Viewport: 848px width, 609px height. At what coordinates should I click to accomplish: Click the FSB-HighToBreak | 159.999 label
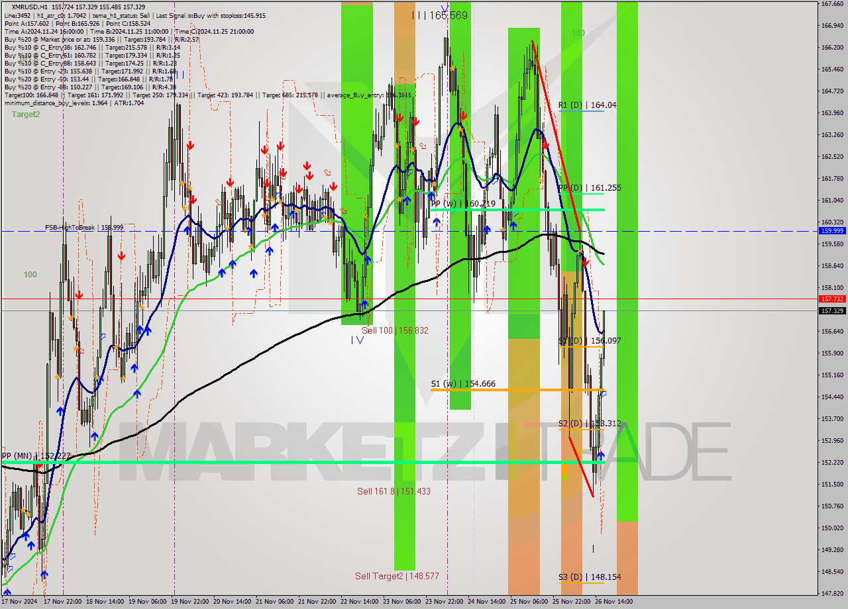84,228
